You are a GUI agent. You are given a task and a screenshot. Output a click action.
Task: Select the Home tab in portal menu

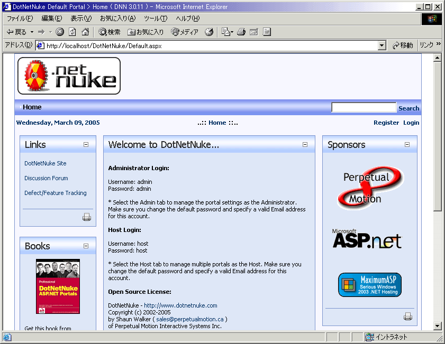pos(32,107)
